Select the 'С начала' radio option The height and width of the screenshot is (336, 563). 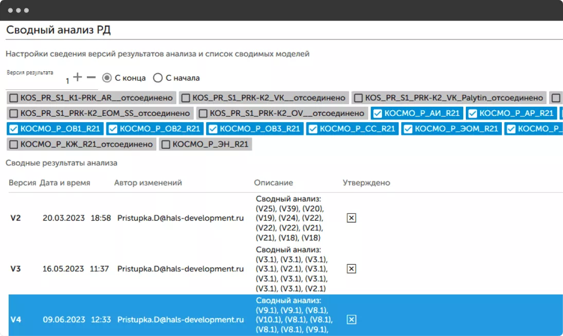tap(158, 78)
